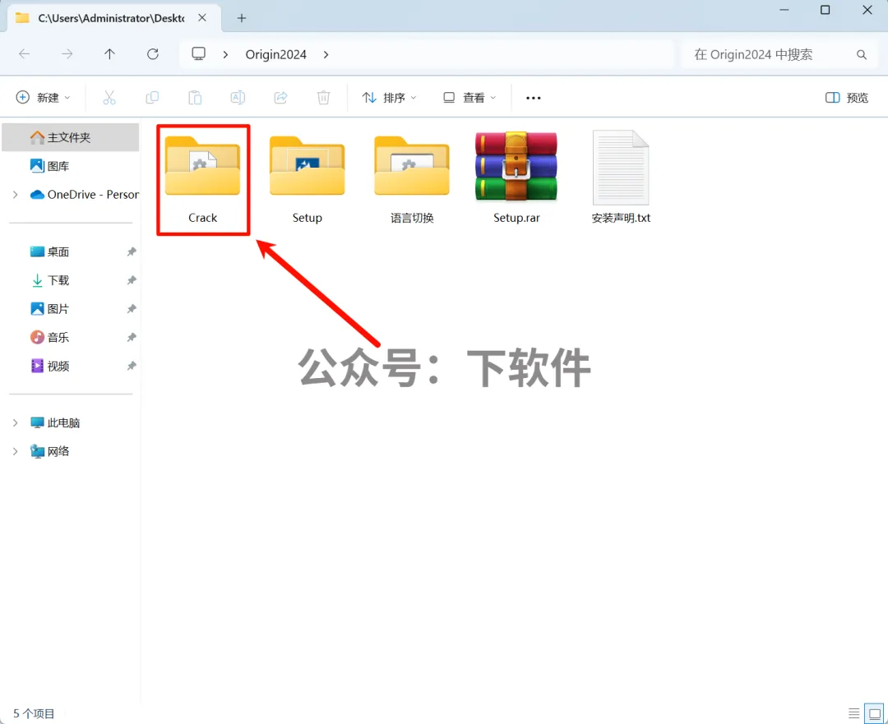Unpin 视频 using its pin icon
The image size is (888, 724).
click(x=132, y=367)
